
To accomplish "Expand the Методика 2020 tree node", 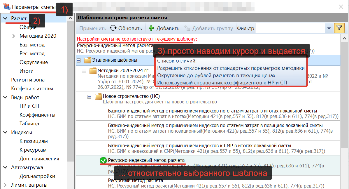I will 14,36.
